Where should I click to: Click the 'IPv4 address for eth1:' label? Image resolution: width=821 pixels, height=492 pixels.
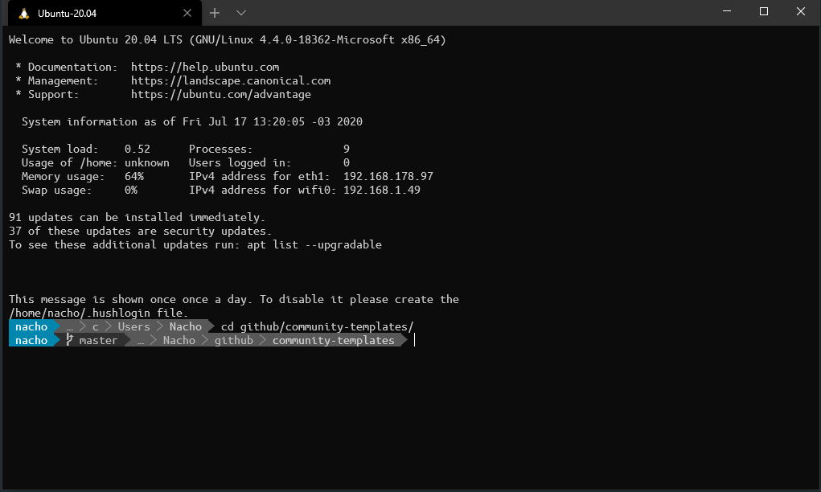pos(259,176)
